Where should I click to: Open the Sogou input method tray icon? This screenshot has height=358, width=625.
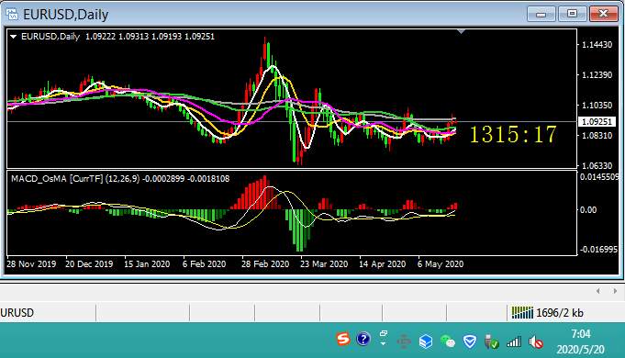coord(343,340)
